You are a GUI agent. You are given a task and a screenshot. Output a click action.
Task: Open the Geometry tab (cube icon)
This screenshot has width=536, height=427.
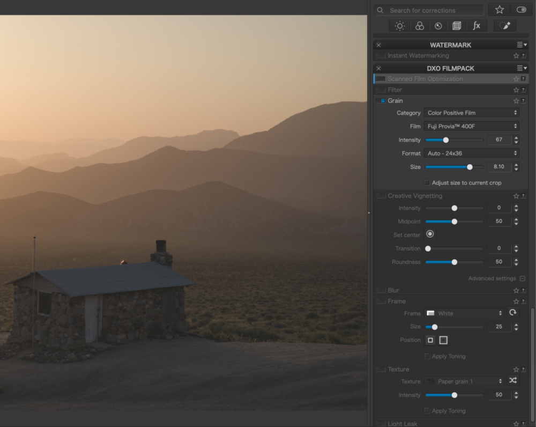pyautogui.click(x=457, y=26)
